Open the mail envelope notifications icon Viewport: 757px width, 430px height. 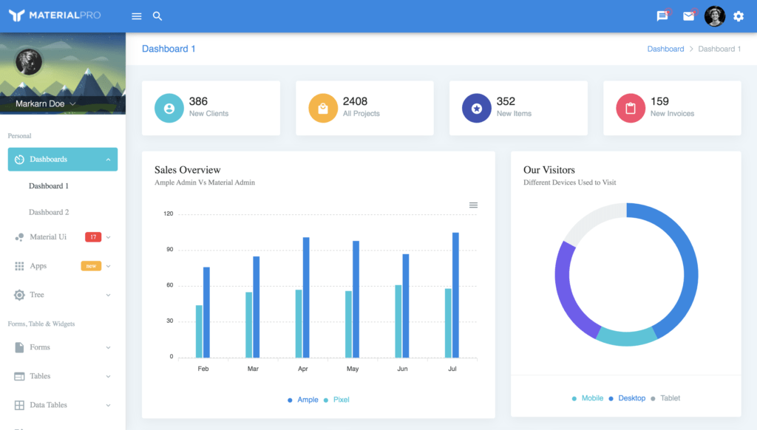[x=688, y=16]
